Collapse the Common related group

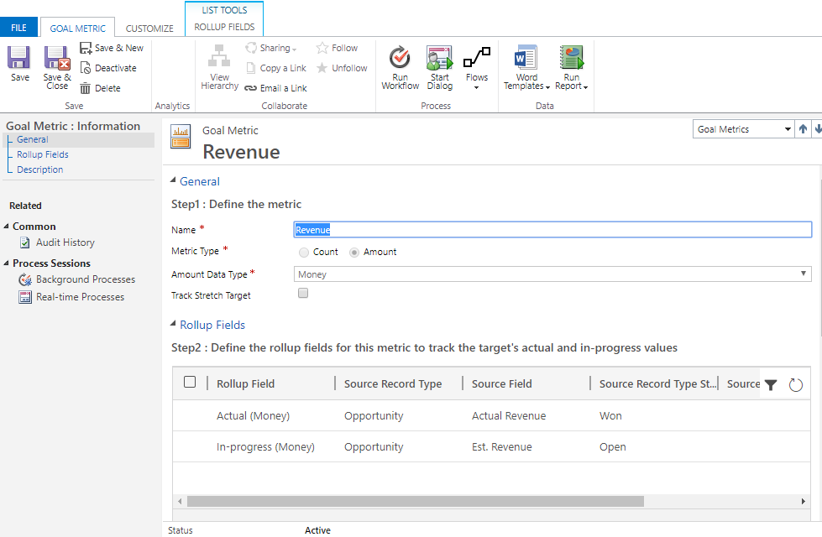pyautogui.click(x=6, y=227)
